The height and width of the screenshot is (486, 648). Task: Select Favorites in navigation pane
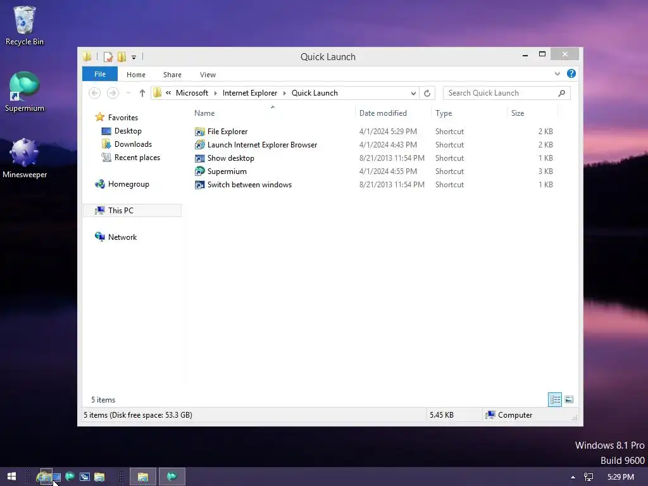coord(116,117)
